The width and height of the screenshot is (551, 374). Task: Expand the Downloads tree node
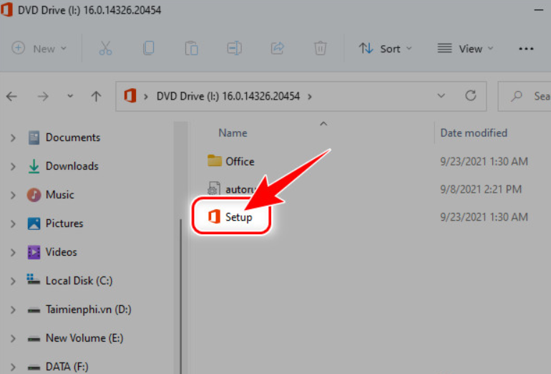(13, 166)
